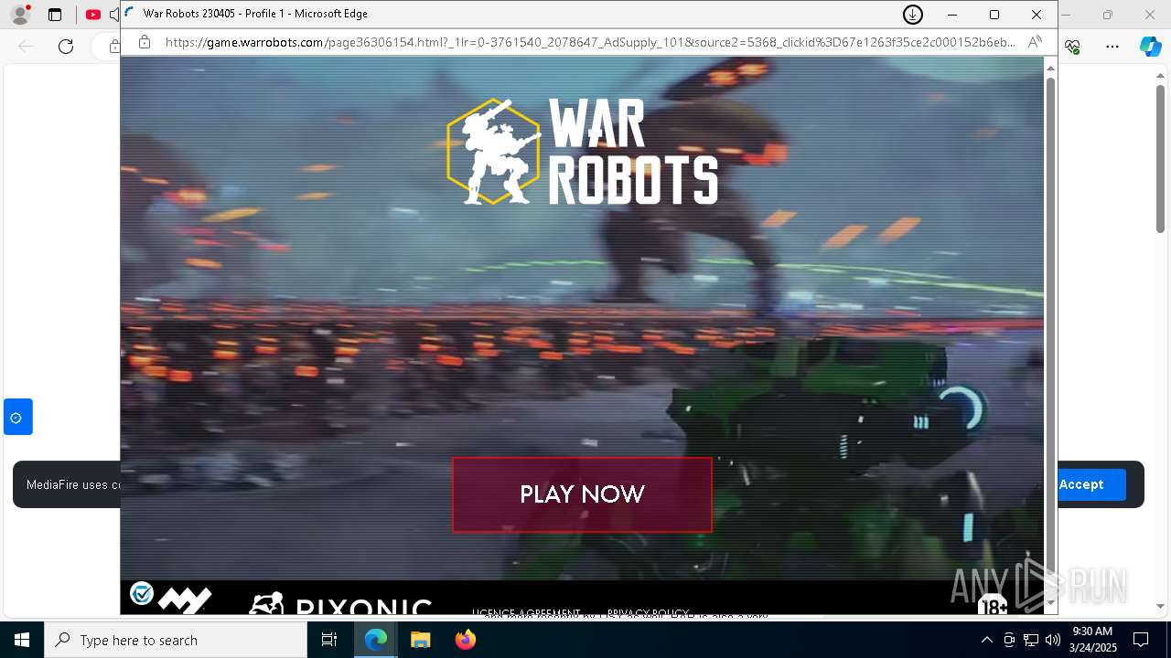The image size is (1171, 658).
Task: Open the clock showing 9:30 AM
Action: (1093, 640)
